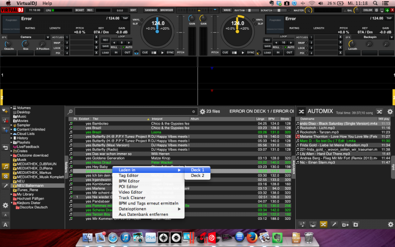Open the browser settings gear next to 23 files

[202, 112]
